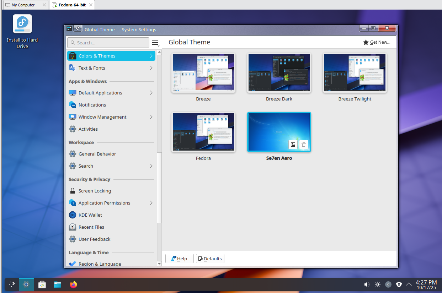Viewport: 442px width, 293px height.
Task: Click the clock showing 4:27 PM
Action: (x=426, y=284)
